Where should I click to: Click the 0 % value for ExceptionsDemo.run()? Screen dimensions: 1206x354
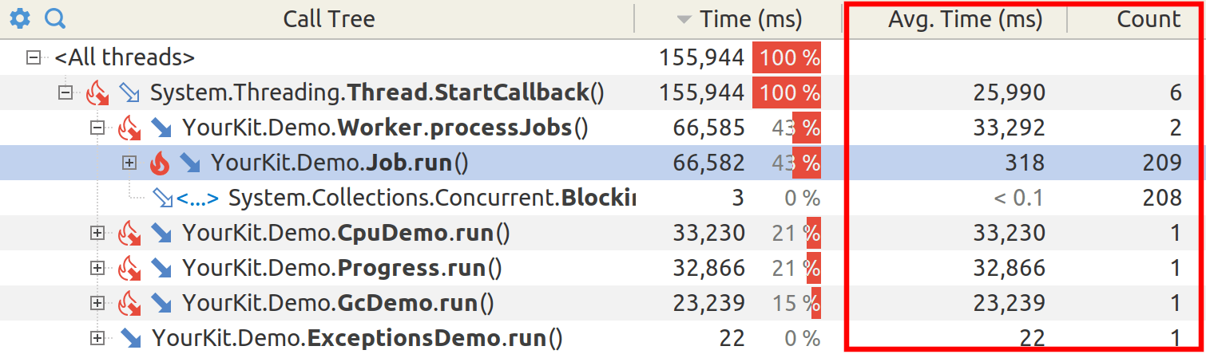[802, 338]
